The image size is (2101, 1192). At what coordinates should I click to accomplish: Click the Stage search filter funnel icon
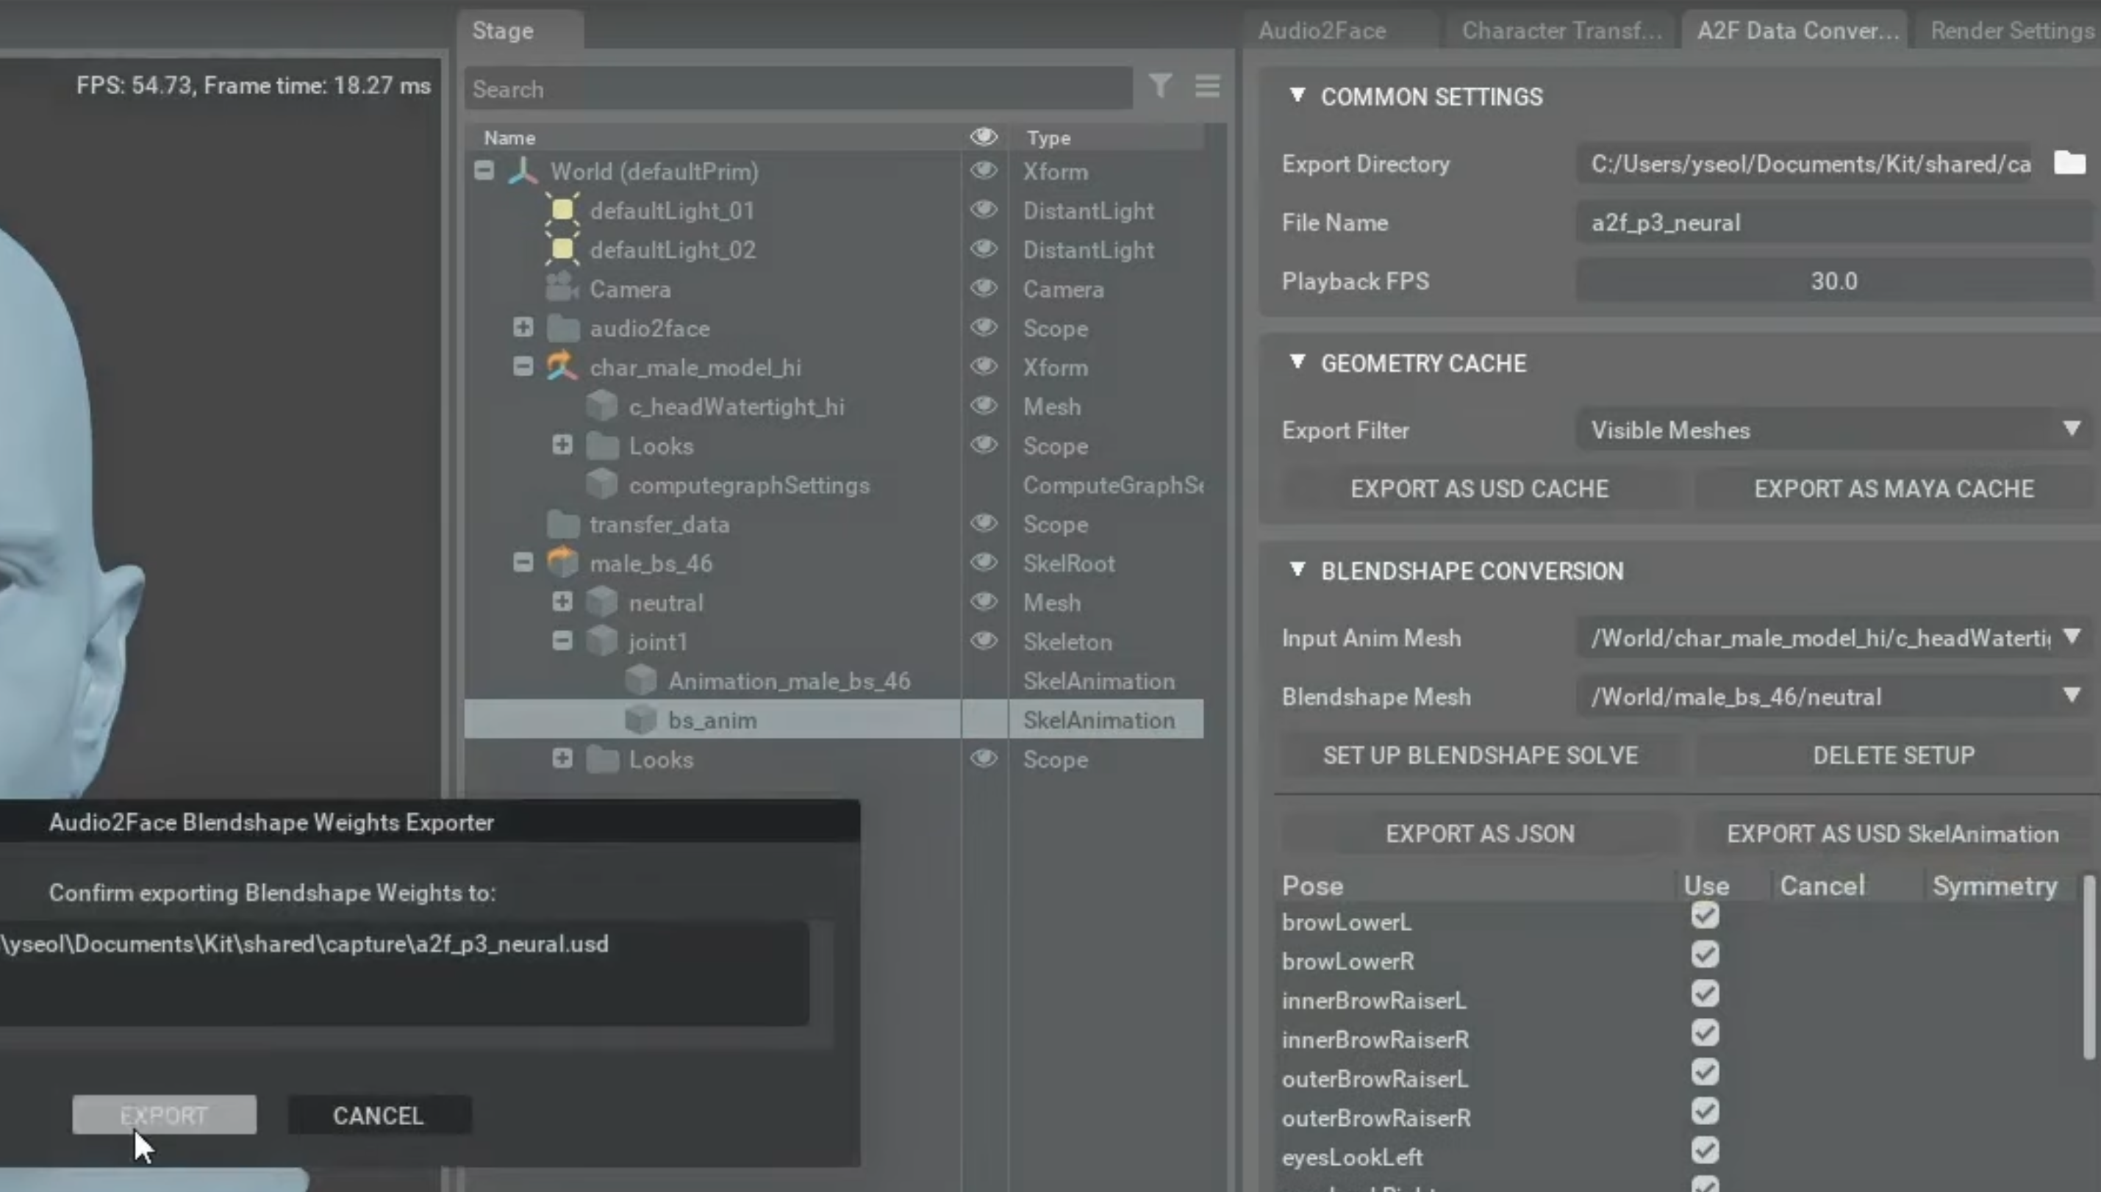(1159, 86)
